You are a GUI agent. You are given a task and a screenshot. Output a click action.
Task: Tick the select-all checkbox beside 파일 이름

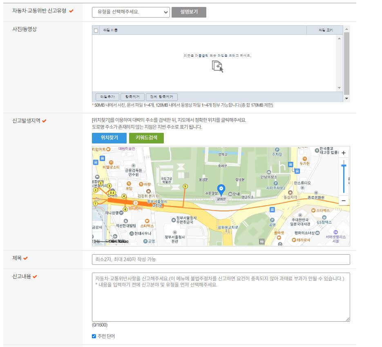tap(96, 31)
